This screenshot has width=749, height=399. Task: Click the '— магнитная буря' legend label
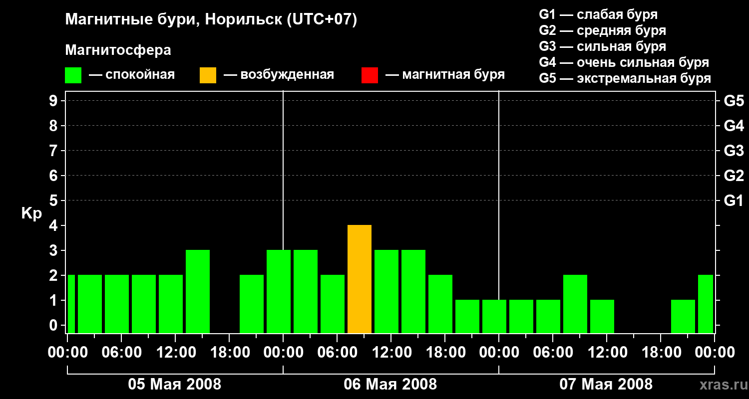[x=445, y=75]
